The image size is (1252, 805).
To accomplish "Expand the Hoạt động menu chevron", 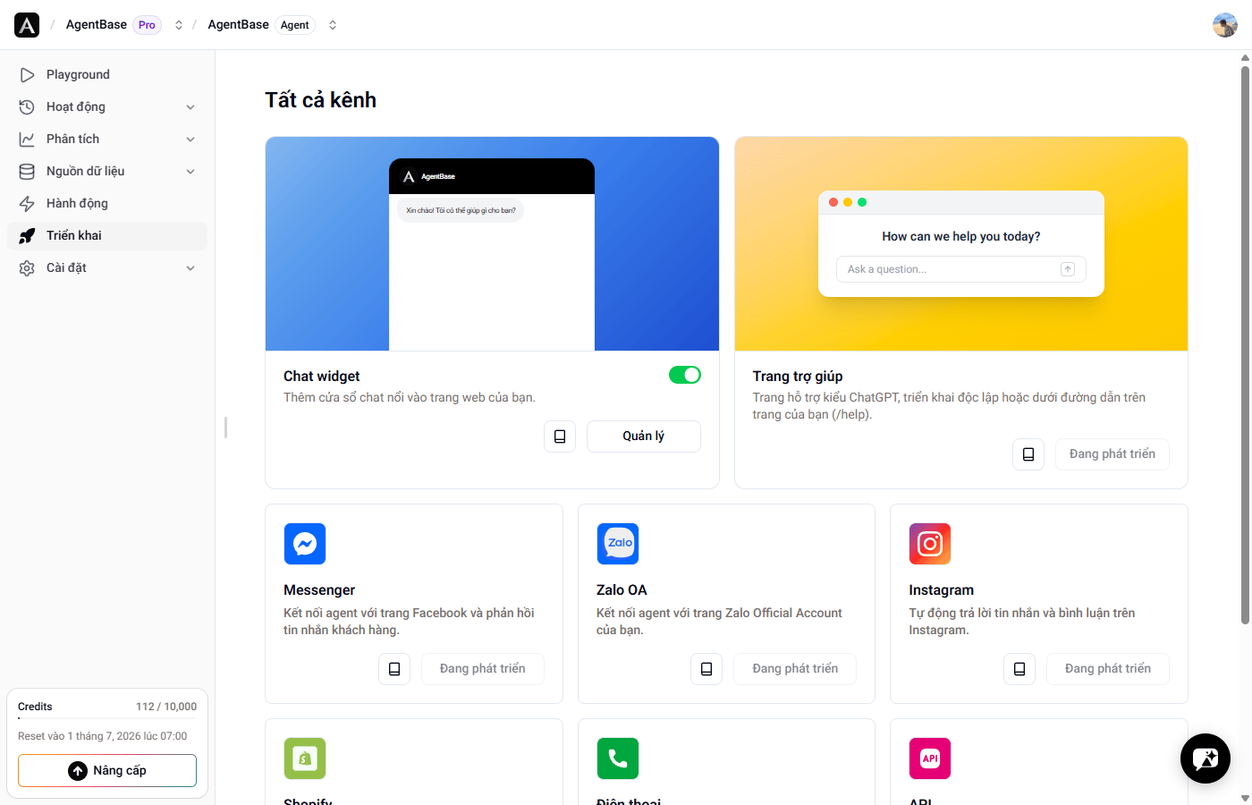I will 190,107.
